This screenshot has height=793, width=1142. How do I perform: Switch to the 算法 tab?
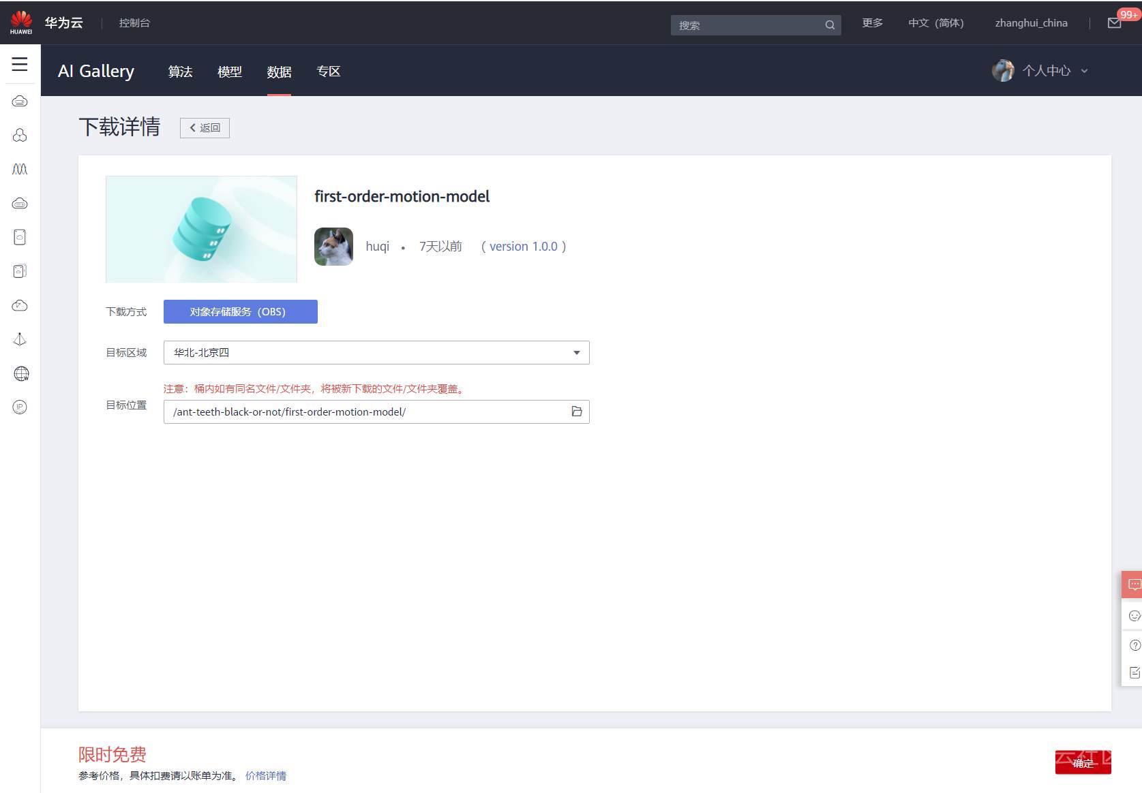(180, 72)
